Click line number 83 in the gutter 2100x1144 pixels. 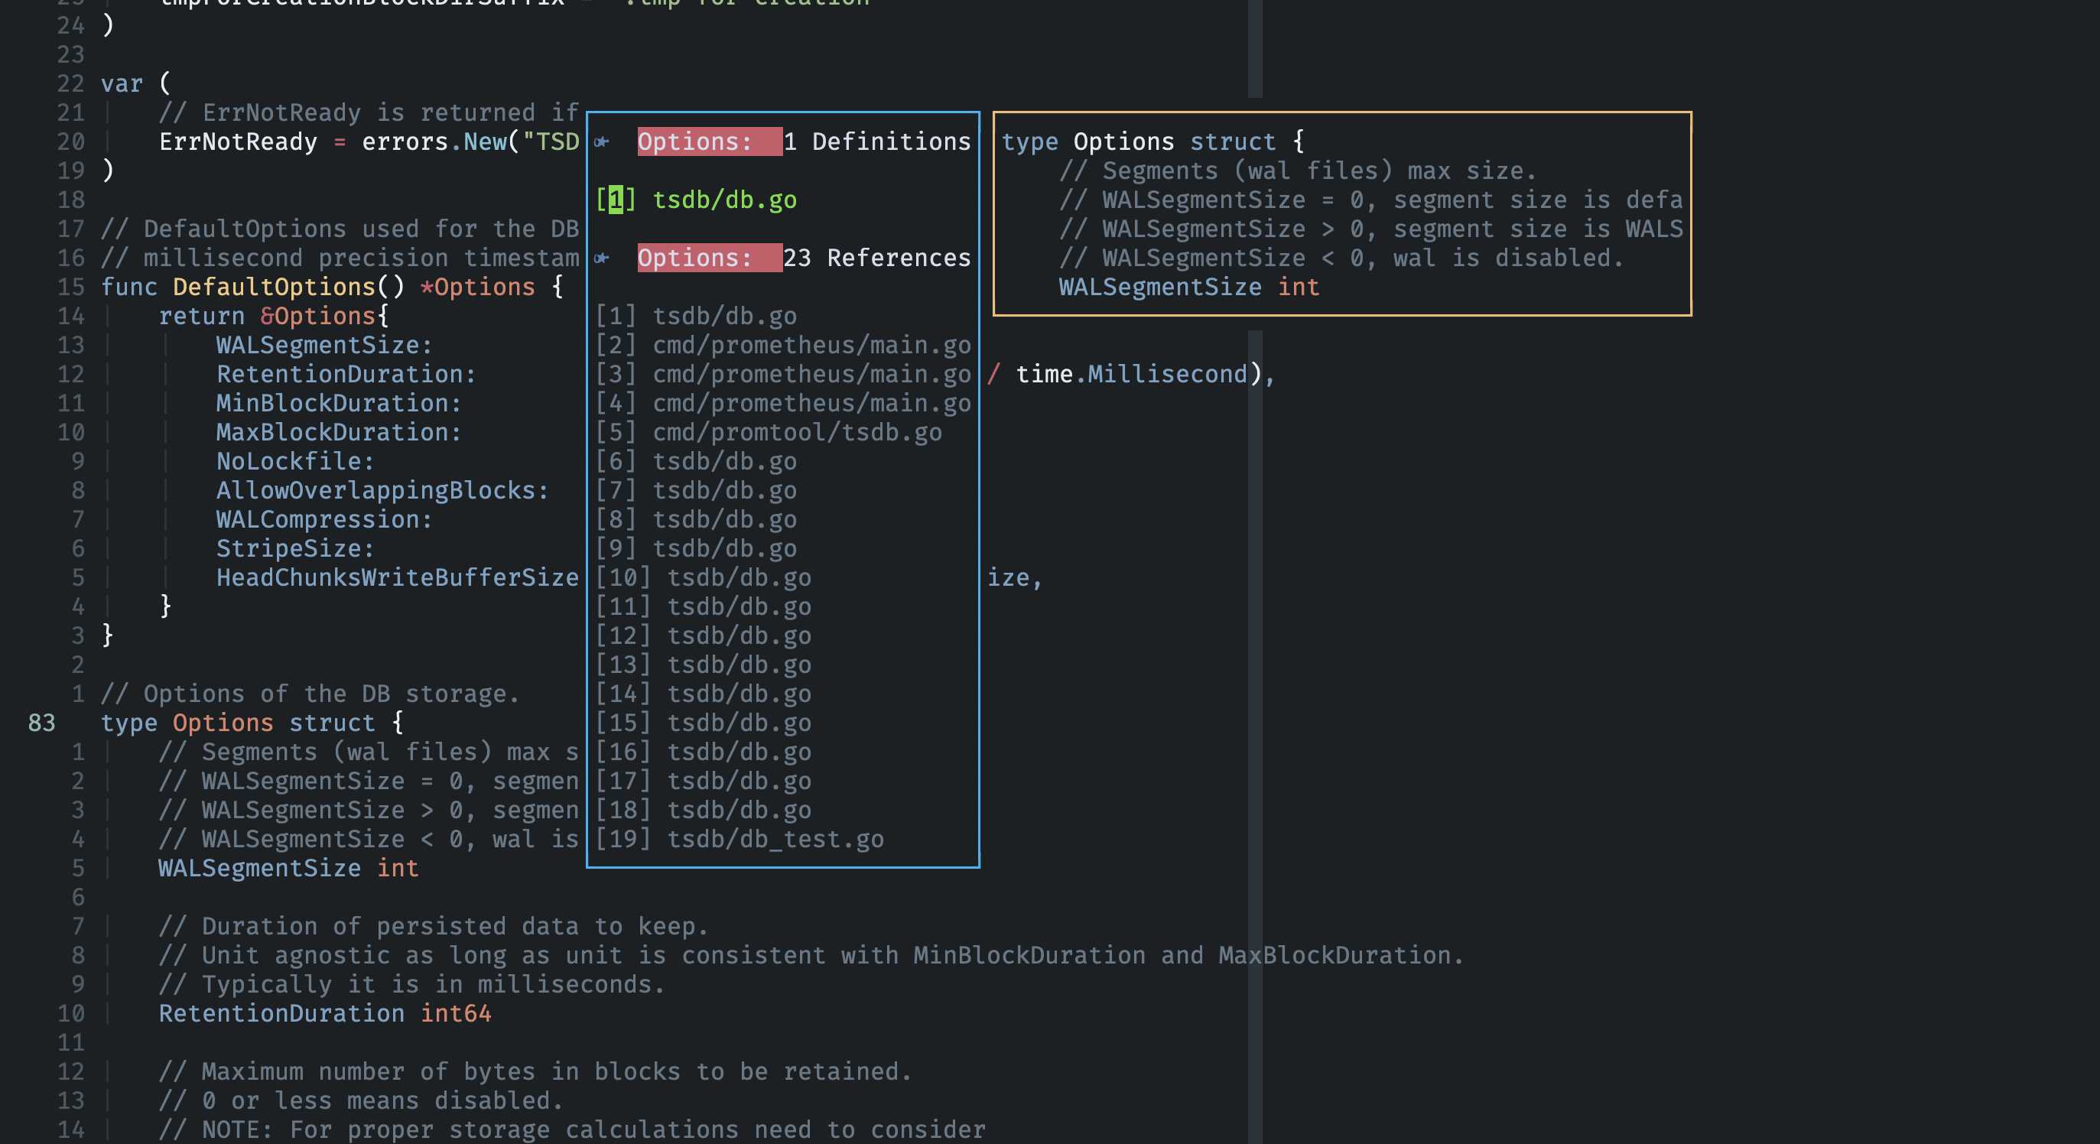click(40, 723)
